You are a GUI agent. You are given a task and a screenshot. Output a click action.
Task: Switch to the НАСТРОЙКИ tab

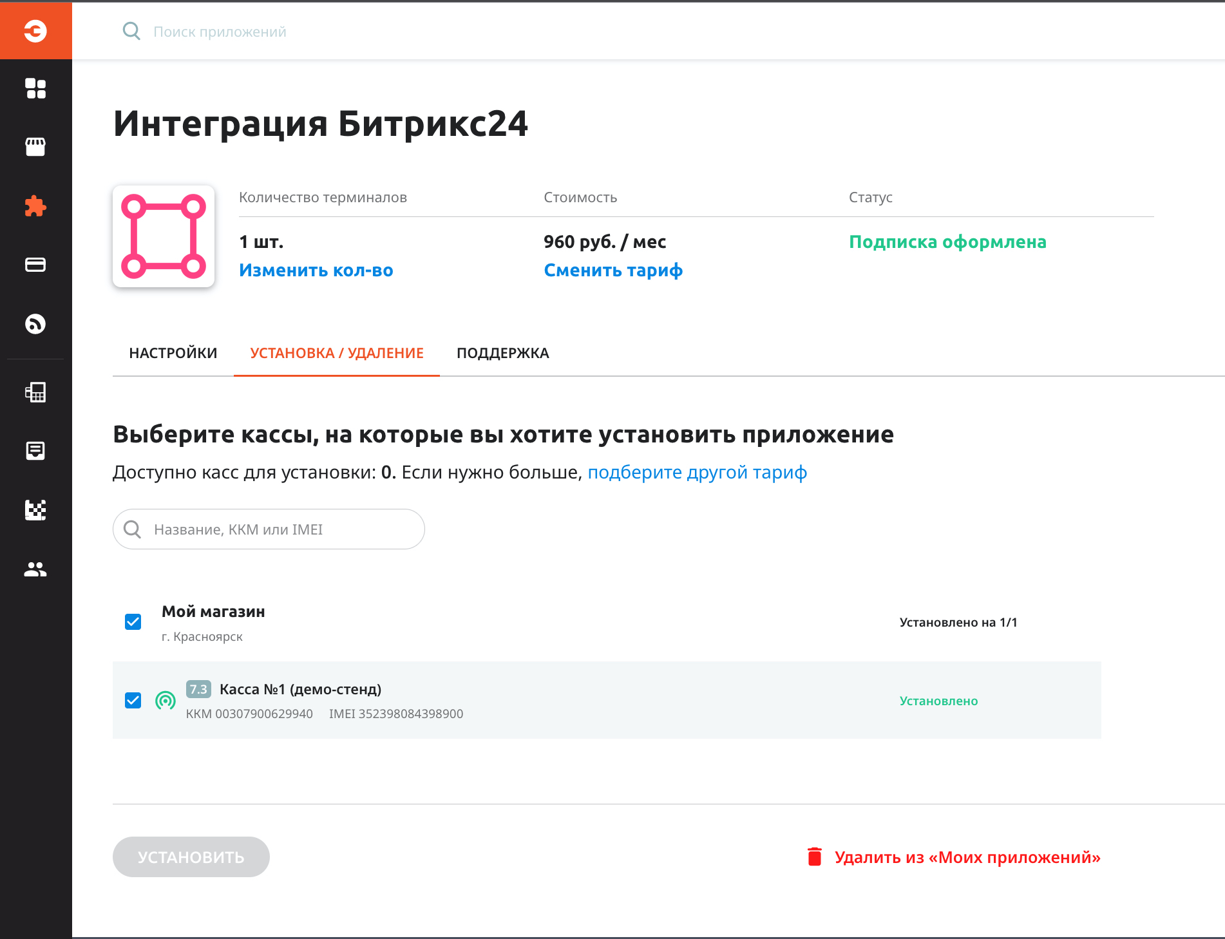[x=173, y=353]
